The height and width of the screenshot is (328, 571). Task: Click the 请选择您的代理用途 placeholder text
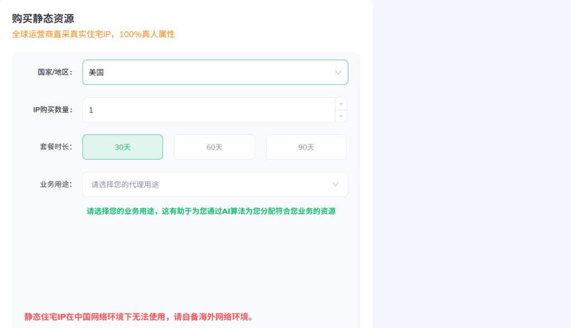pyautogui.click(x=129, y=184)
